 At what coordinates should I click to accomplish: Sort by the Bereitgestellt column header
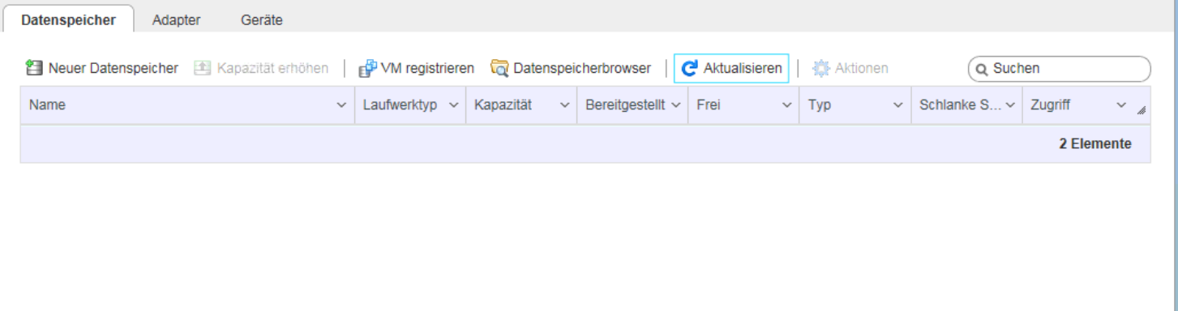pos(624,105)
